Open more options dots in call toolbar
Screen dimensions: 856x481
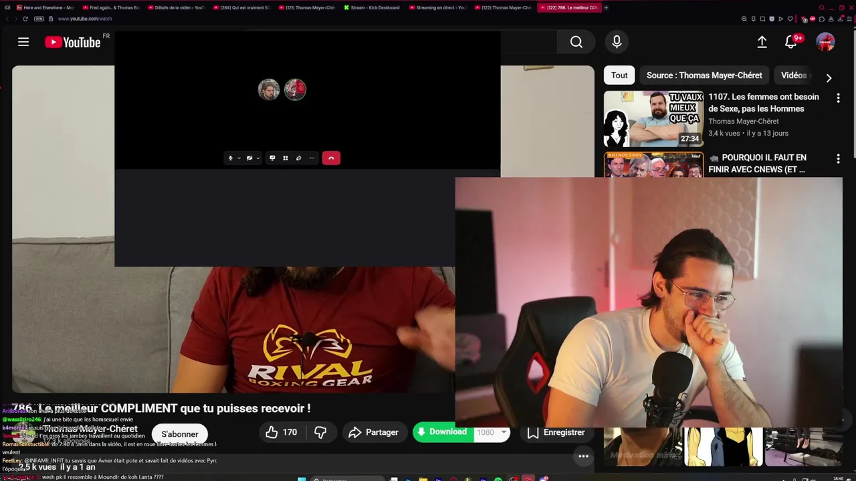312,158
